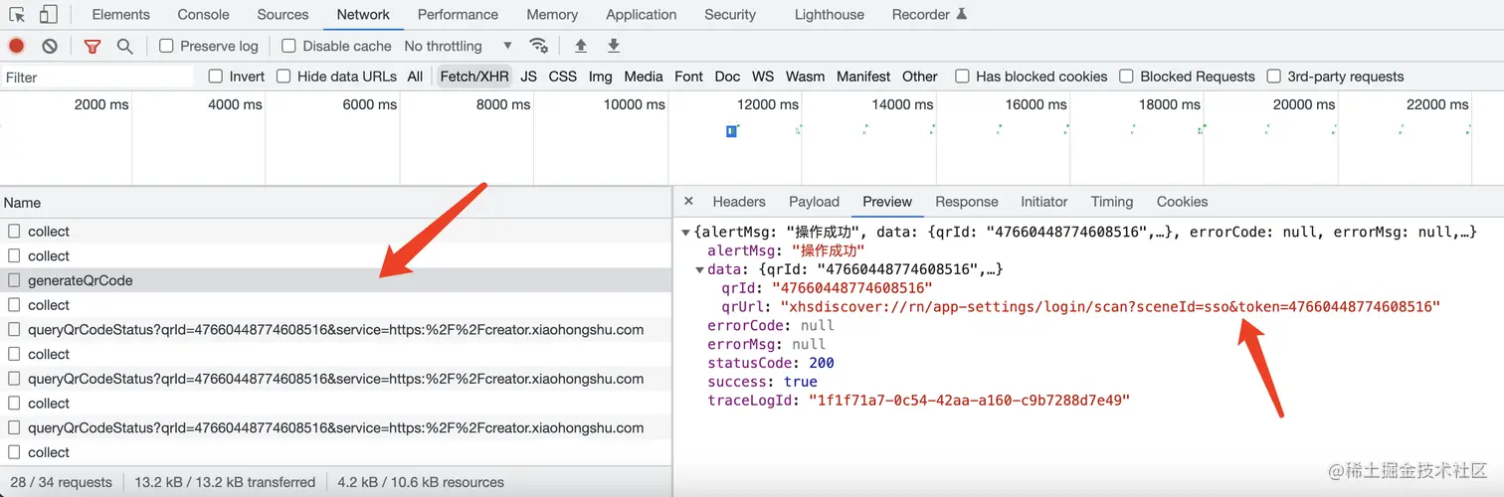This screenshot has height=497, width=1504.
Task: Open the network search magnifier
Action: point(124,46)
